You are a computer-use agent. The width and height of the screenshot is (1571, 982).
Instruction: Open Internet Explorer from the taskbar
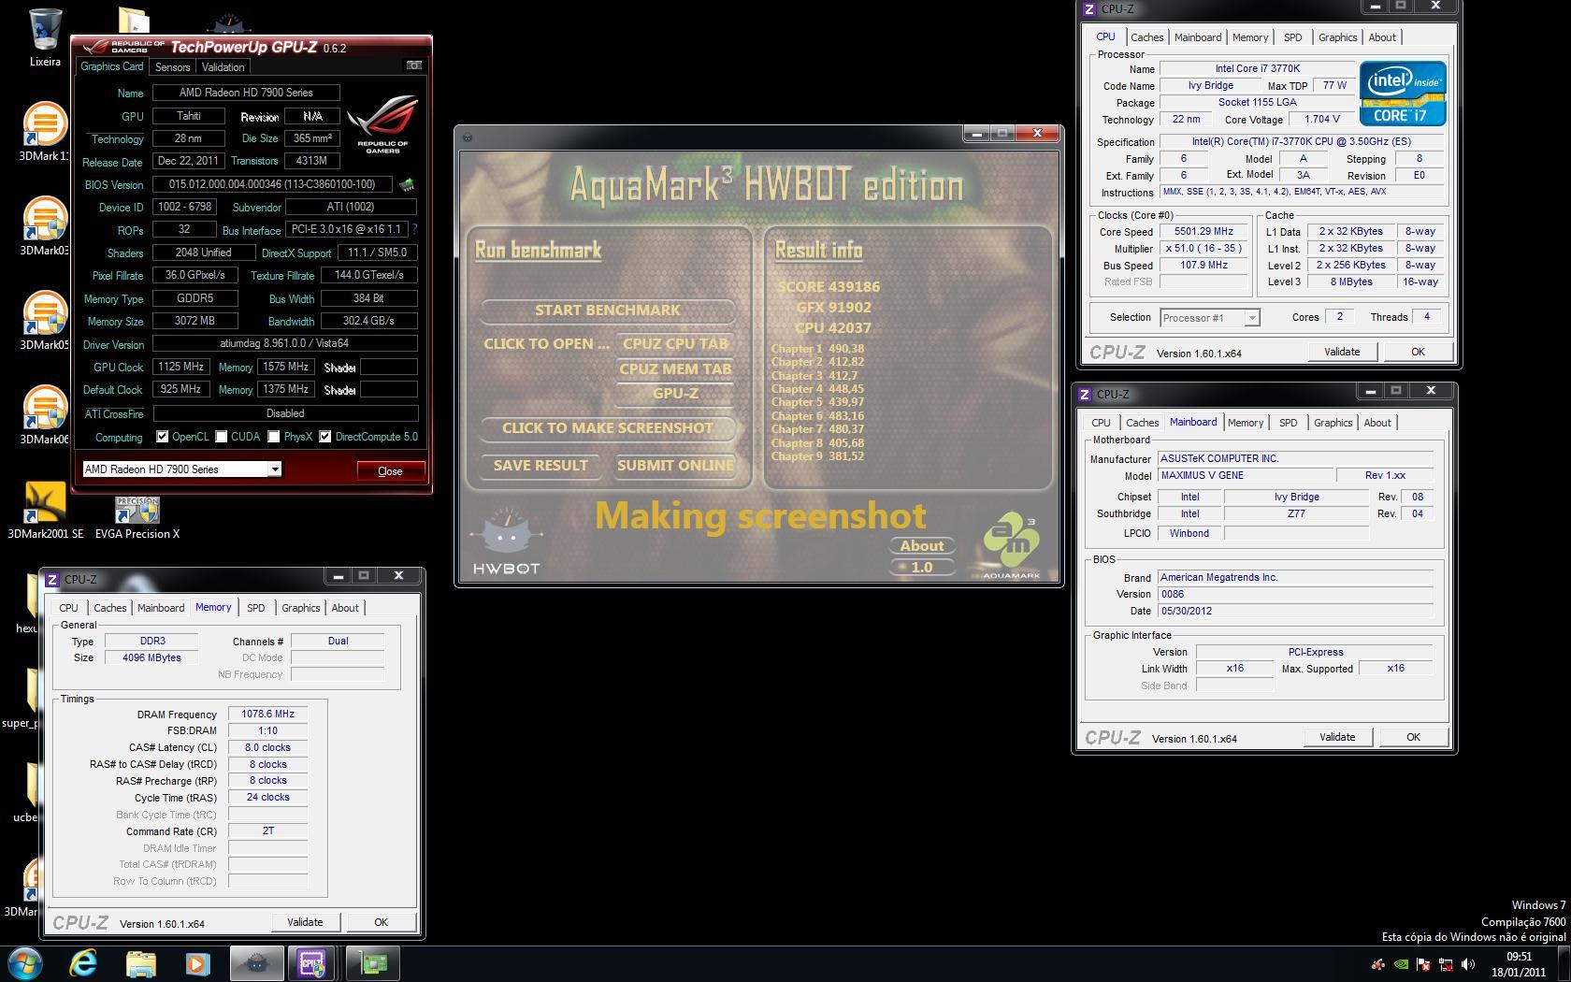coord(83,963)
